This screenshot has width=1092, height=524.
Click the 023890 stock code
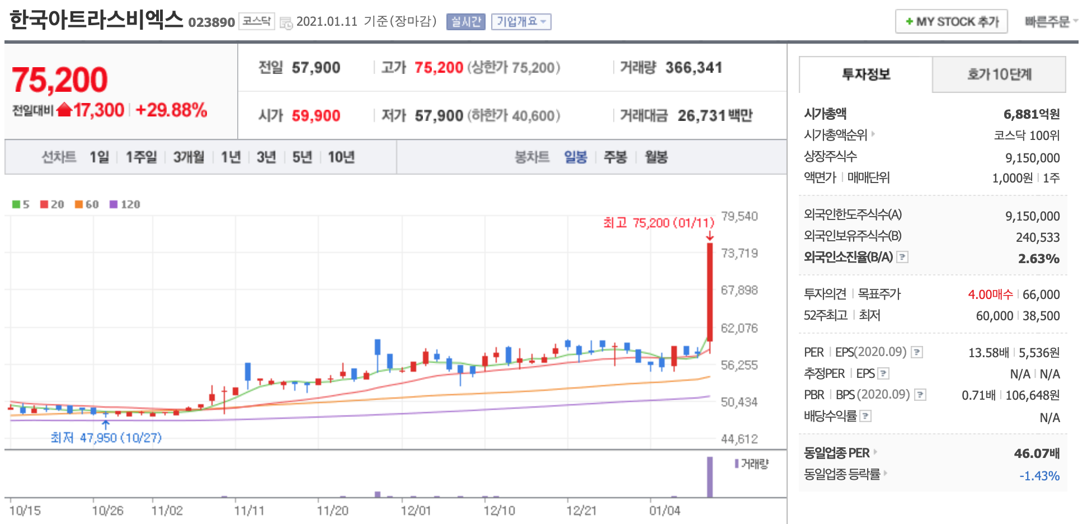pos(211,22)
